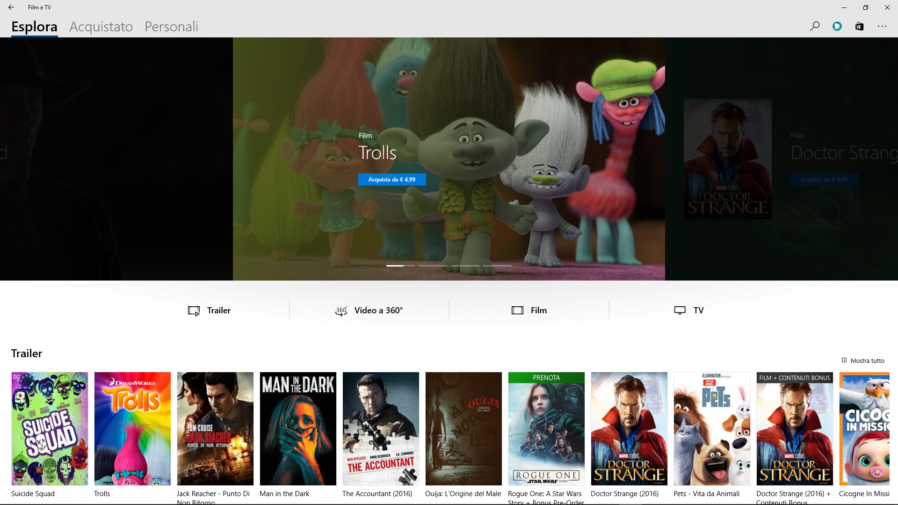Open The Accountant poster
Viewport: 898px width, 505px height.
click(x=381, y=429)
